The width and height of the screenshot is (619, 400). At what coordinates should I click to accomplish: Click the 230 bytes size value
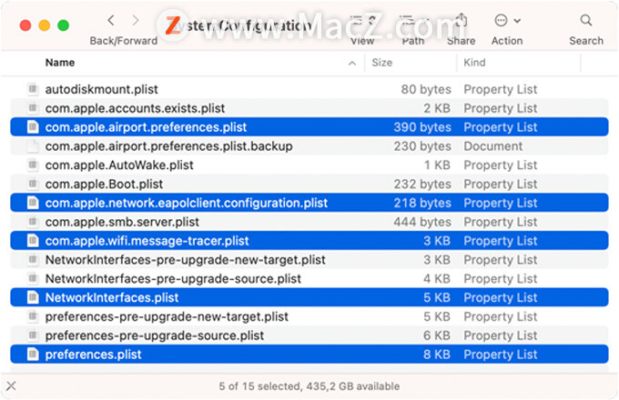pyautogui.click(x=422, y=146)
